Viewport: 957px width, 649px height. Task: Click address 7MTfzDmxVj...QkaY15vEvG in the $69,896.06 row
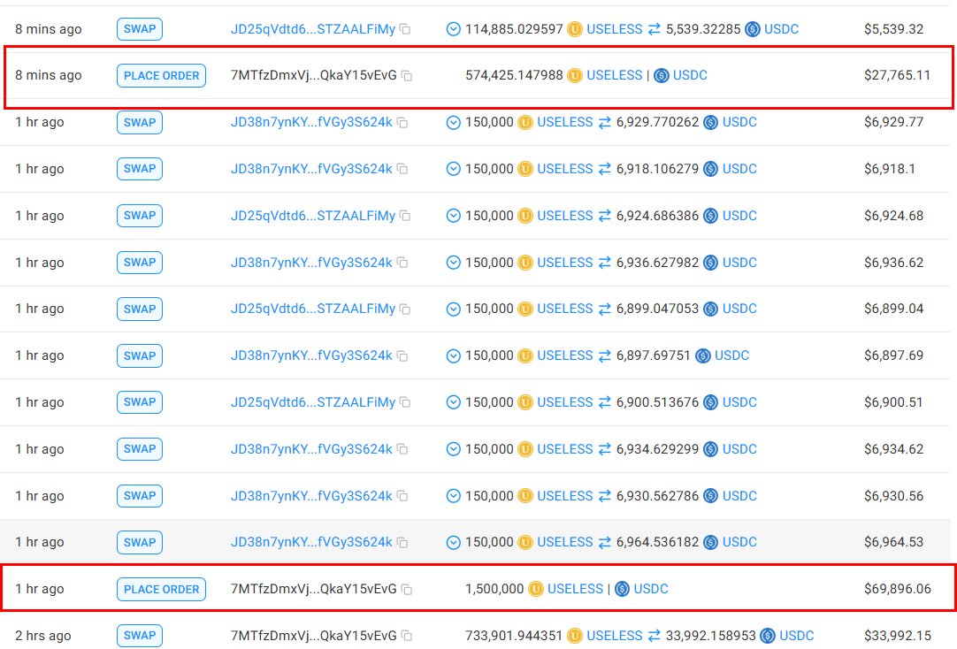(x=314, y=589)
